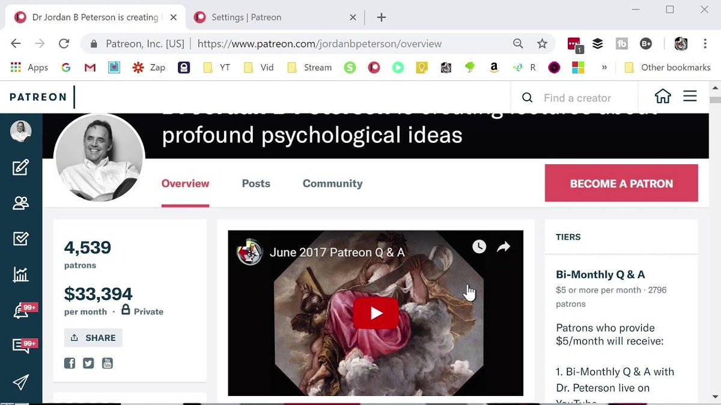Open the checklist icon in sidebar
The image size is (721, 405).
click(x=20, y=239)
